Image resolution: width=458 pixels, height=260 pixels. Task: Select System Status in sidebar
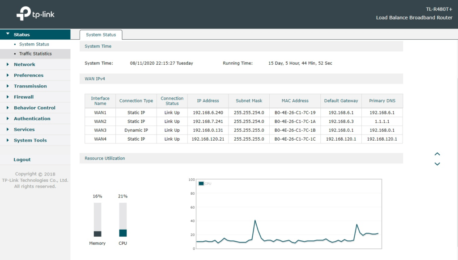click(34, 44)
